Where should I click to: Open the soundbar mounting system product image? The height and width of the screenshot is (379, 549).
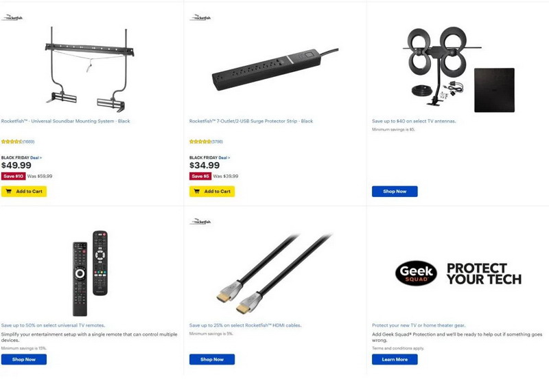click(x=90, y=69)
